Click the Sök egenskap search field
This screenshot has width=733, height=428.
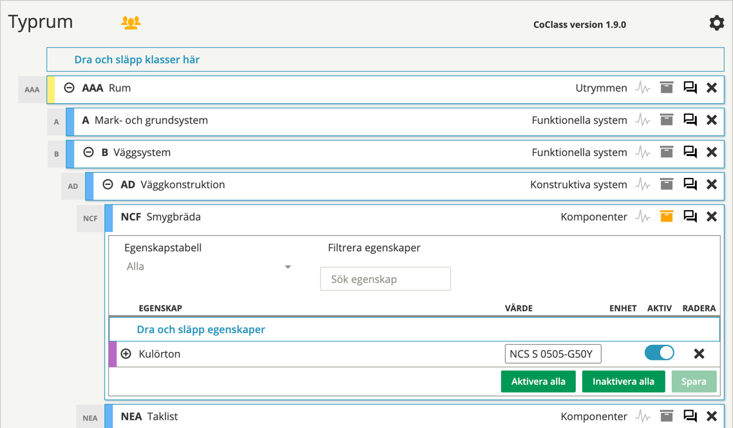(385, 279)
